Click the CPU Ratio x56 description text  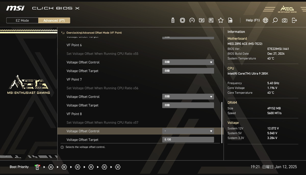103,88
